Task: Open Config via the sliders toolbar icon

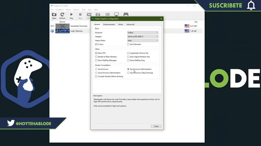Action: tap(108, 15)
